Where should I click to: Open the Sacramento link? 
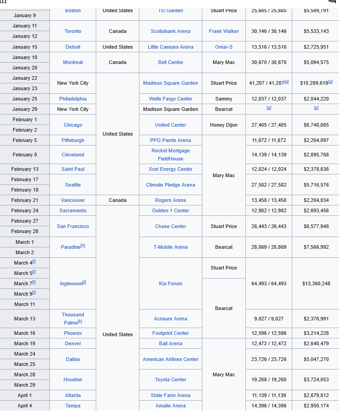point(73,210)
